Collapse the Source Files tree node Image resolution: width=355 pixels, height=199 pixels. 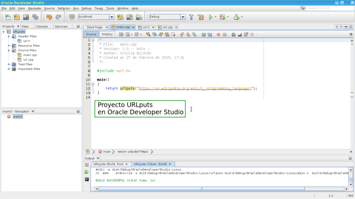[x=8, y=50]
